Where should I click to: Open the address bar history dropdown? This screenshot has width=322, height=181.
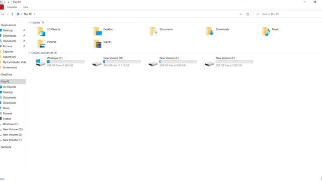click(x=240, y=14)
